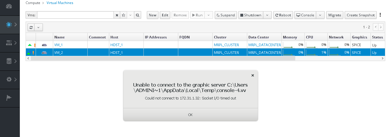The height and width of the screenshot is (137, 391).
Task: Clear the Vms search field
Action: [x=117, y=15]
